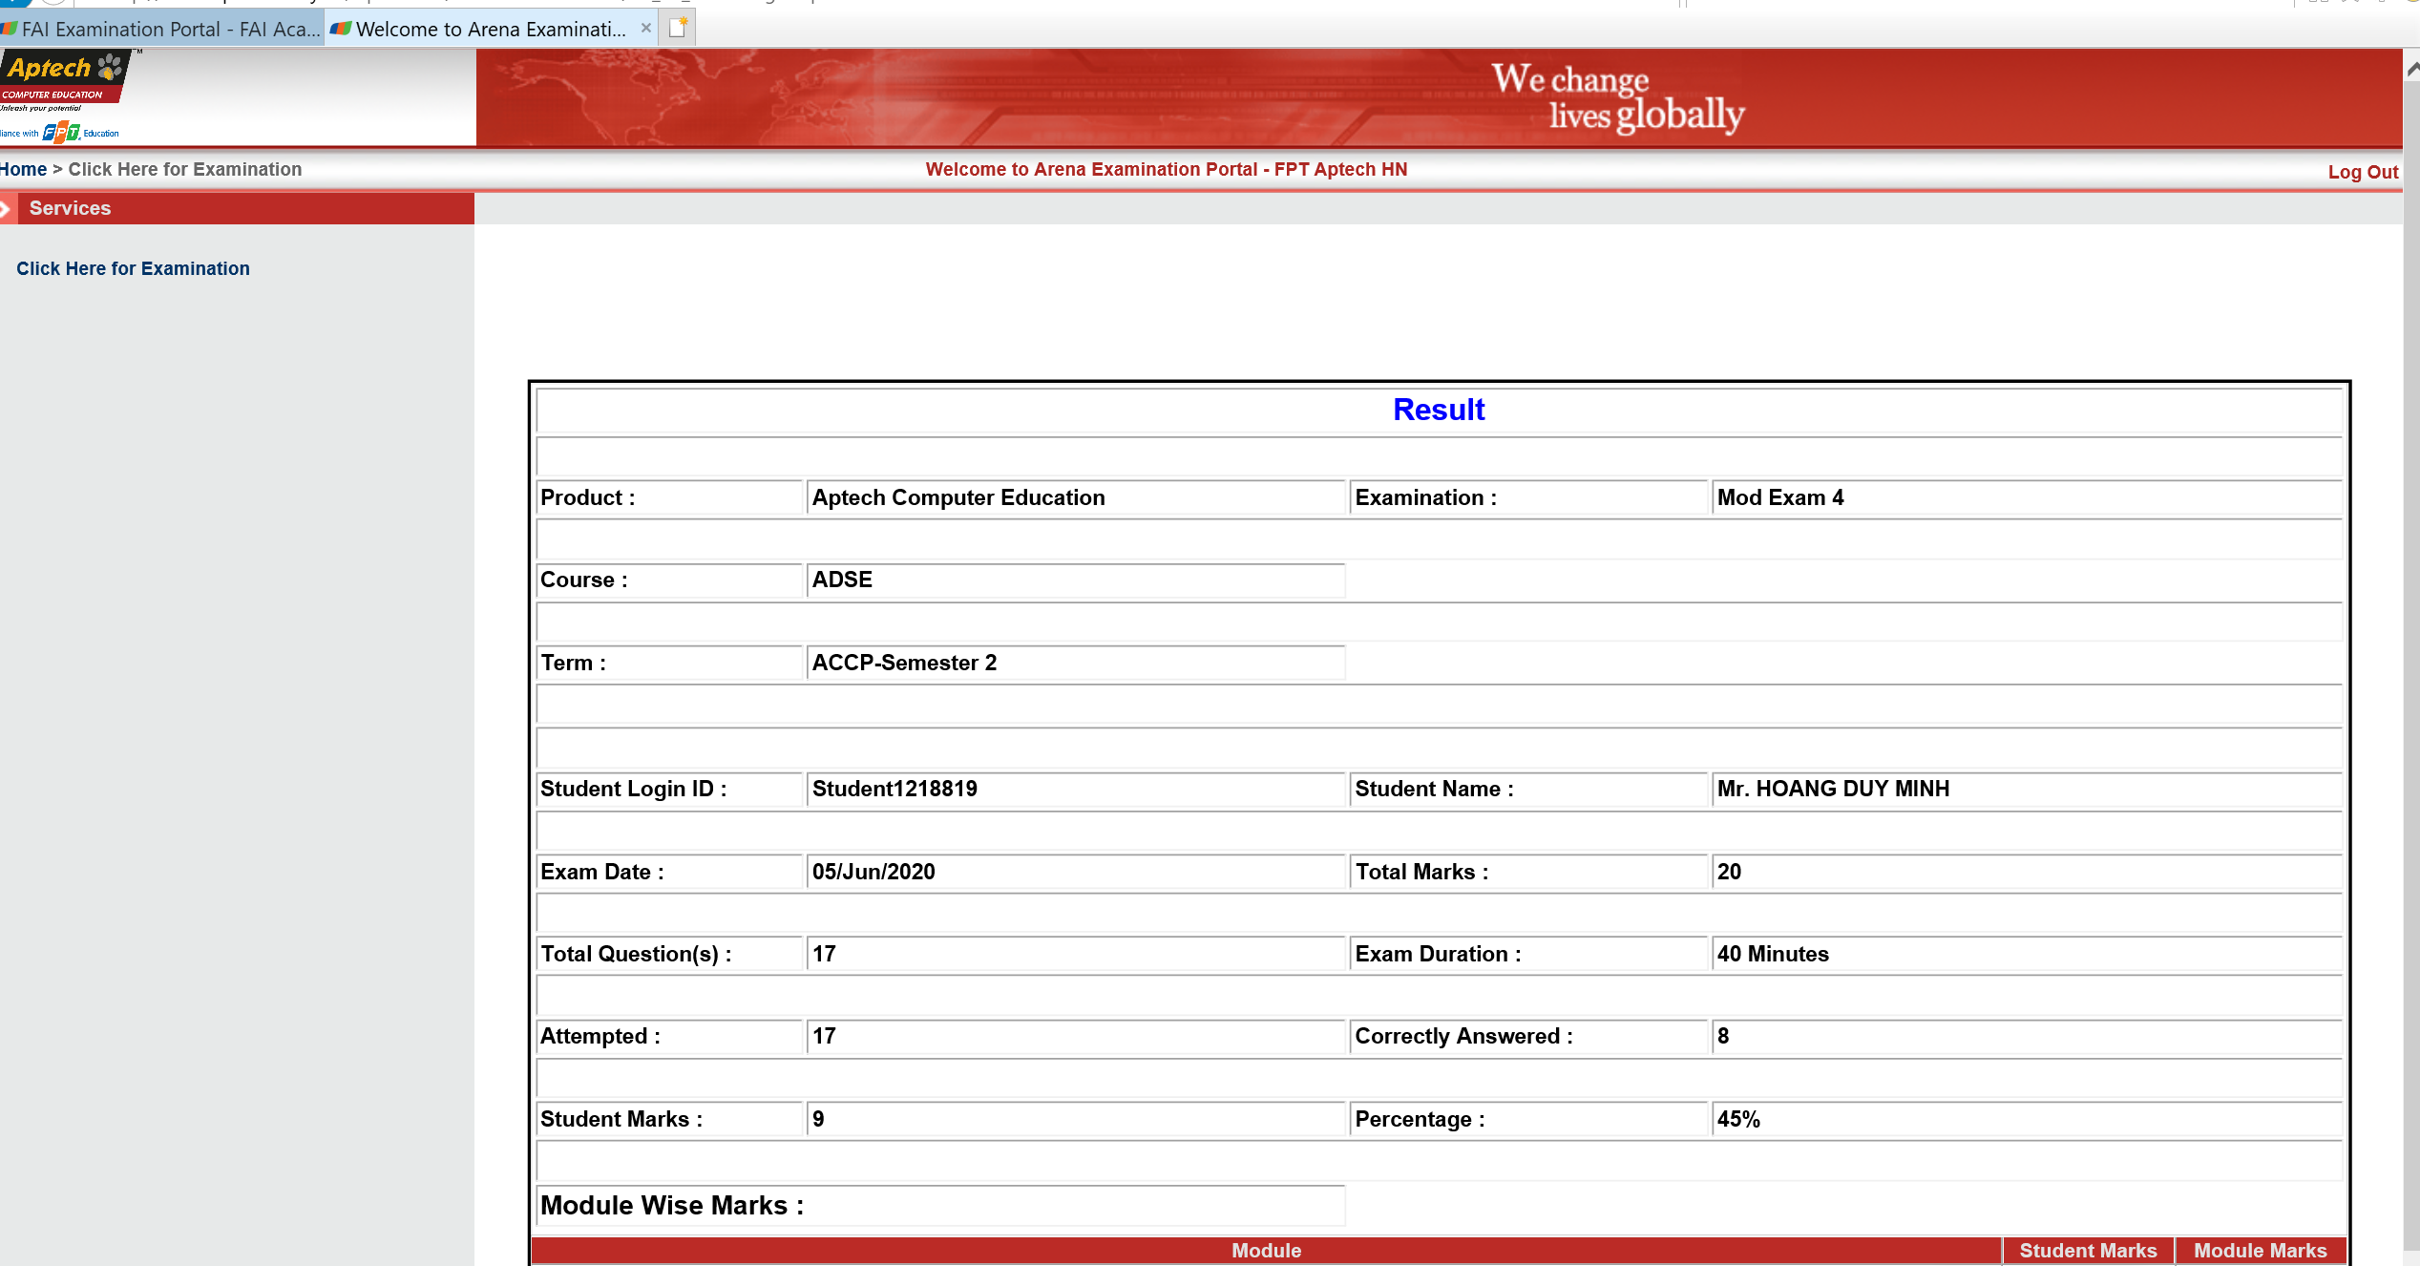Click the Total Question(s) label
This screenshot has width=2420, height=1266.
[x=636, y=954]
